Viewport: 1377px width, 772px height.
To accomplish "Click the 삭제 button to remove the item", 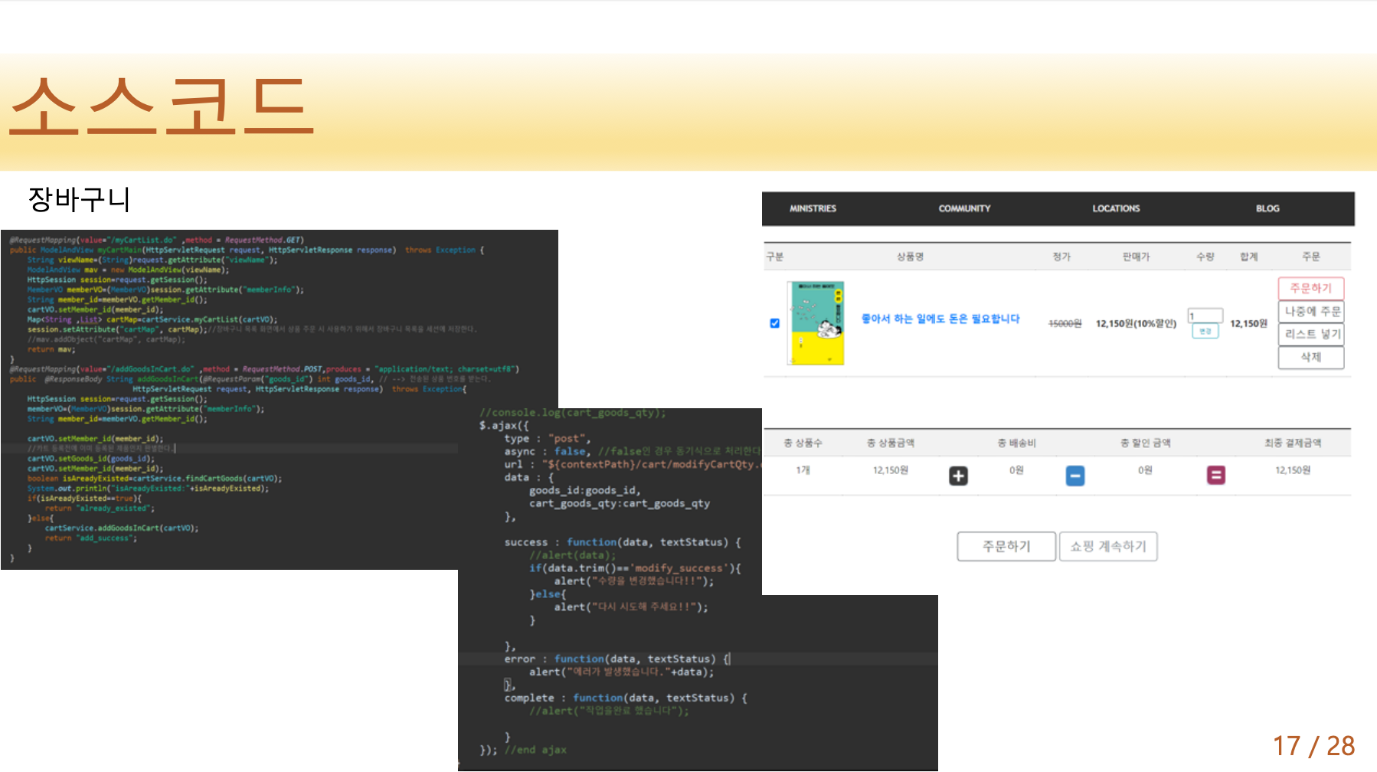I will click(x=1310, y=357).
